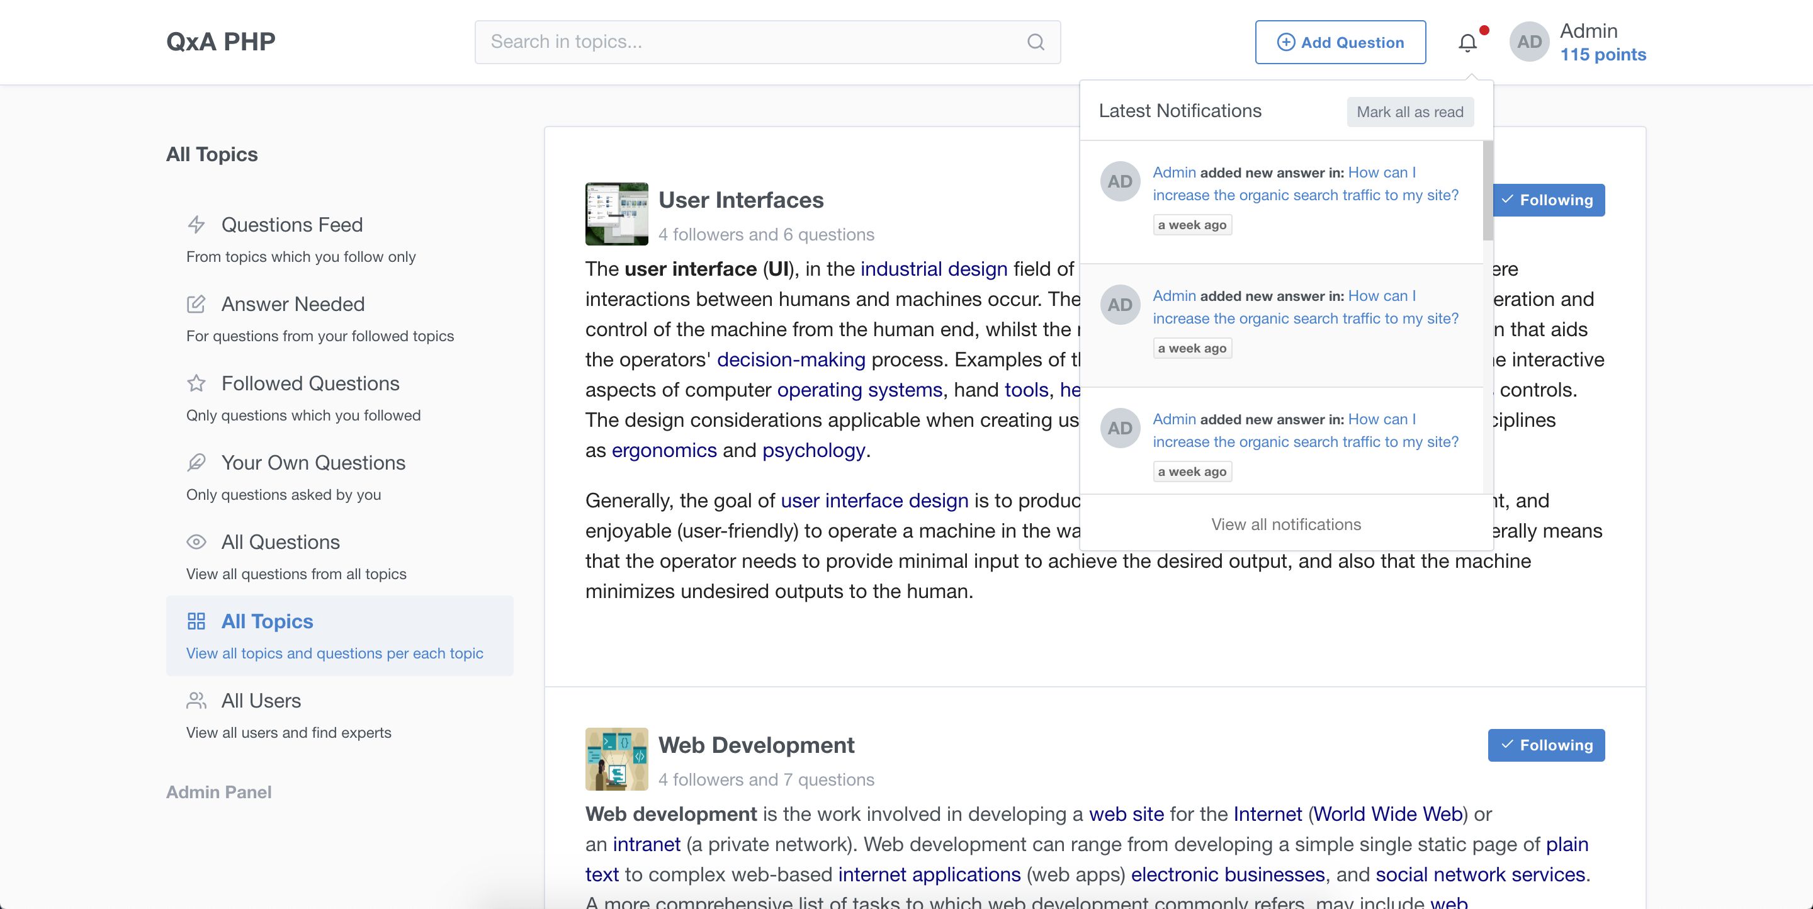Click the All Users people icon

point(196,701)
